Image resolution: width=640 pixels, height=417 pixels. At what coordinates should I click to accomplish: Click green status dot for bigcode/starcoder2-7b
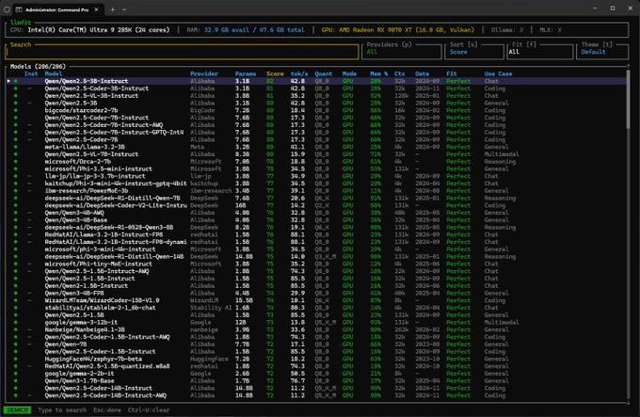pos(16,110)
